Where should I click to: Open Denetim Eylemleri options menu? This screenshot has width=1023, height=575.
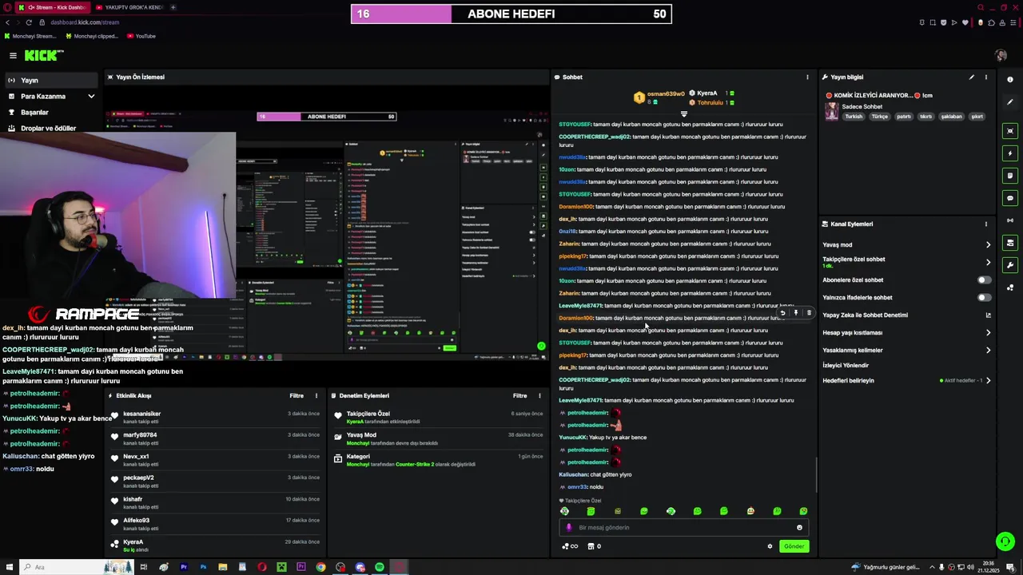[x=539, y=395]
